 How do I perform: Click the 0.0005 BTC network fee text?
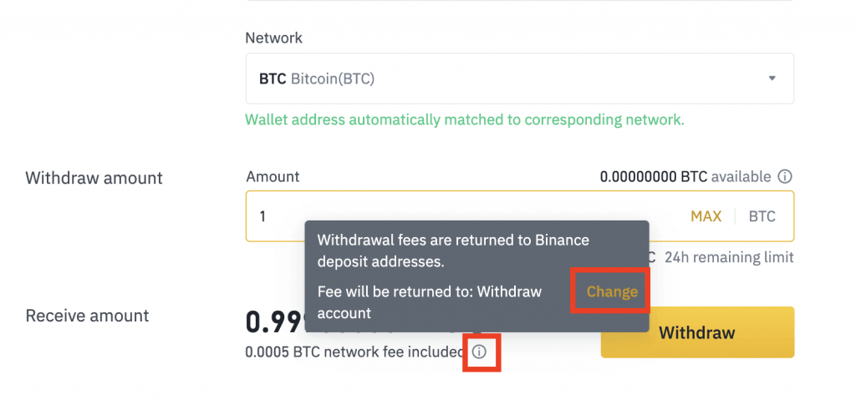354,352
